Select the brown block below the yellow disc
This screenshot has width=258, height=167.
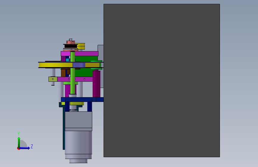63,73
